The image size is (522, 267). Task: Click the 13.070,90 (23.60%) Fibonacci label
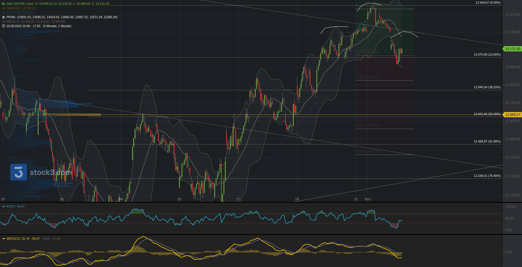click(487, 54)
